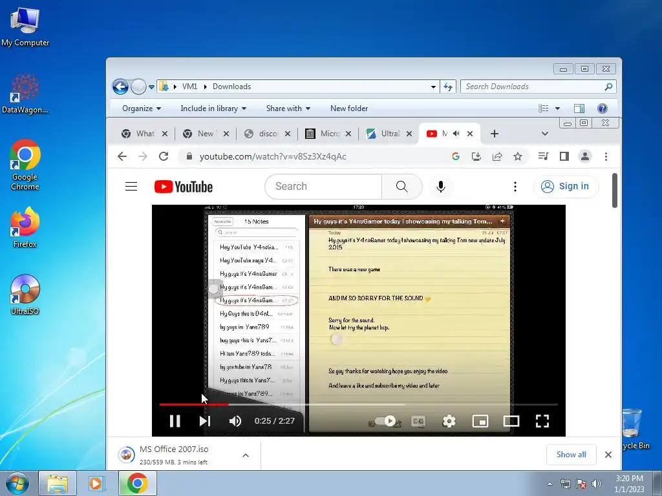
Task: Open Chrome tab search chevron
Action: point(544,134)
